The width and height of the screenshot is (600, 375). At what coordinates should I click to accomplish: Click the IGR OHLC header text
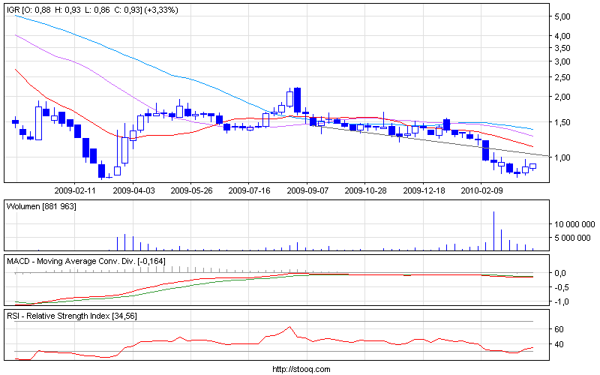click(x=92, y=10)
